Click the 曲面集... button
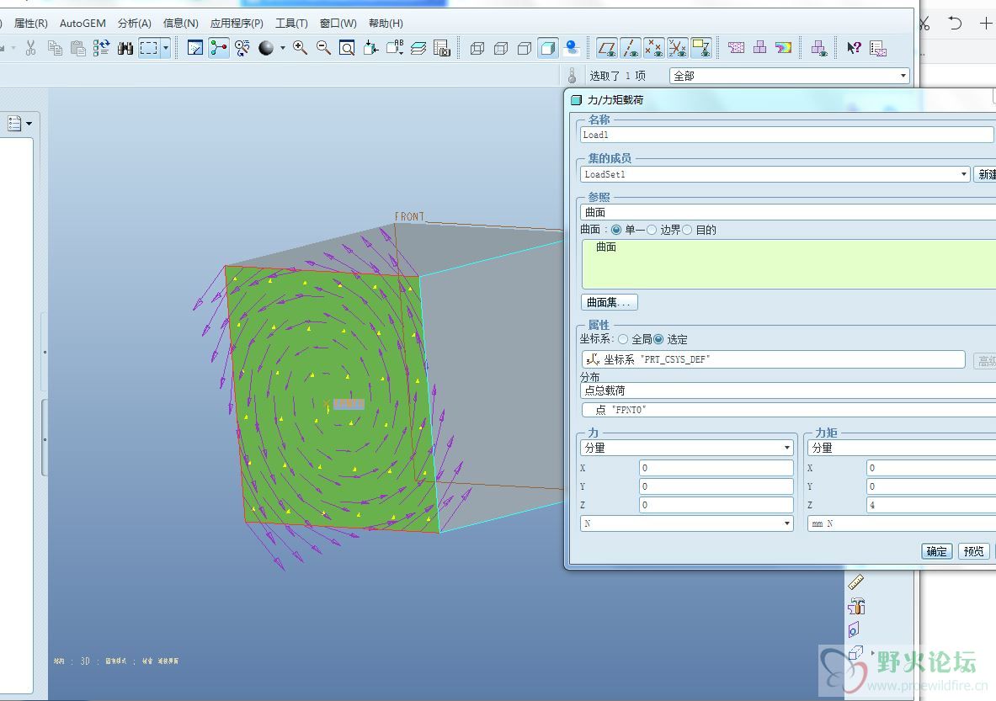The height and width of the screenshot is (701, 996). [609, 302]
